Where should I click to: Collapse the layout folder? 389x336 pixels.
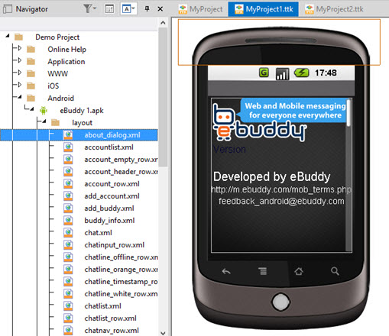coord(44,121)
